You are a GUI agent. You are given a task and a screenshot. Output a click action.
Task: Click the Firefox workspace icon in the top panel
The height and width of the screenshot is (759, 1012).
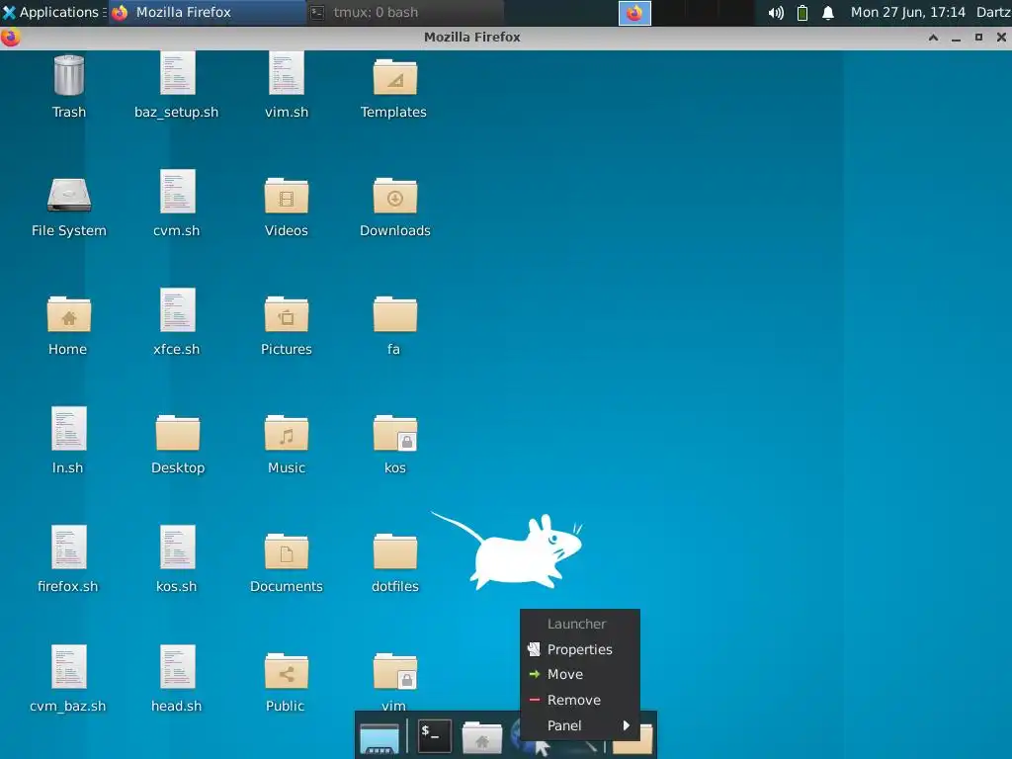pos(634,13)
